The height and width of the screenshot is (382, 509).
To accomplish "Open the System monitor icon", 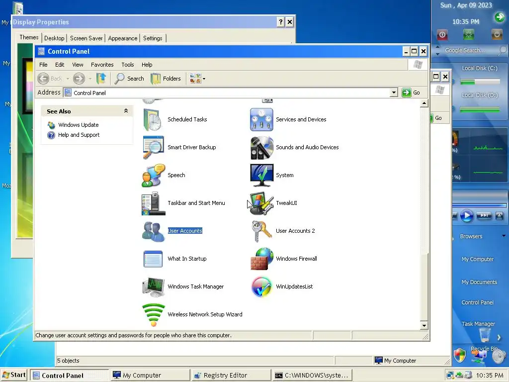I will (261, 176).
